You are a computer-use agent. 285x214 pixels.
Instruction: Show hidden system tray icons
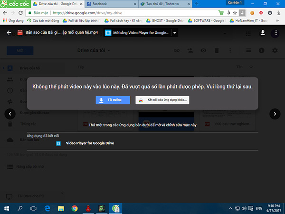point(230,208)
